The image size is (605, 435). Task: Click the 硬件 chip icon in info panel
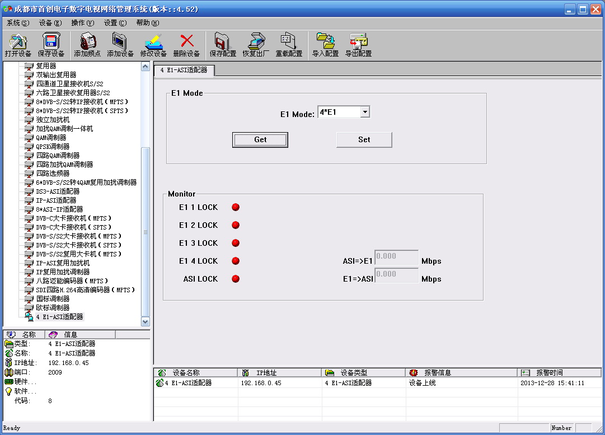(x=9, y=382)
